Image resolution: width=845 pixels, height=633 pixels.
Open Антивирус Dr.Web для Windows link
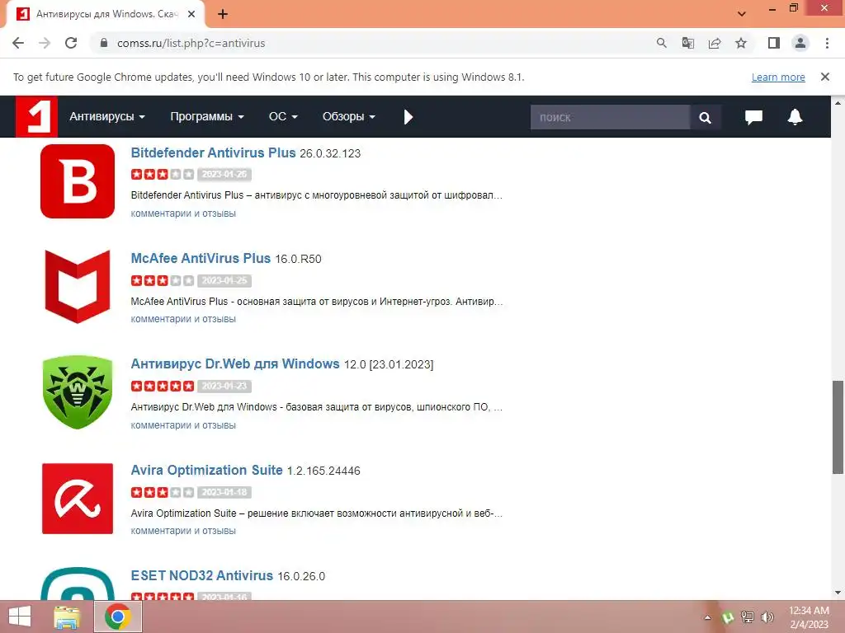(235, 363)
